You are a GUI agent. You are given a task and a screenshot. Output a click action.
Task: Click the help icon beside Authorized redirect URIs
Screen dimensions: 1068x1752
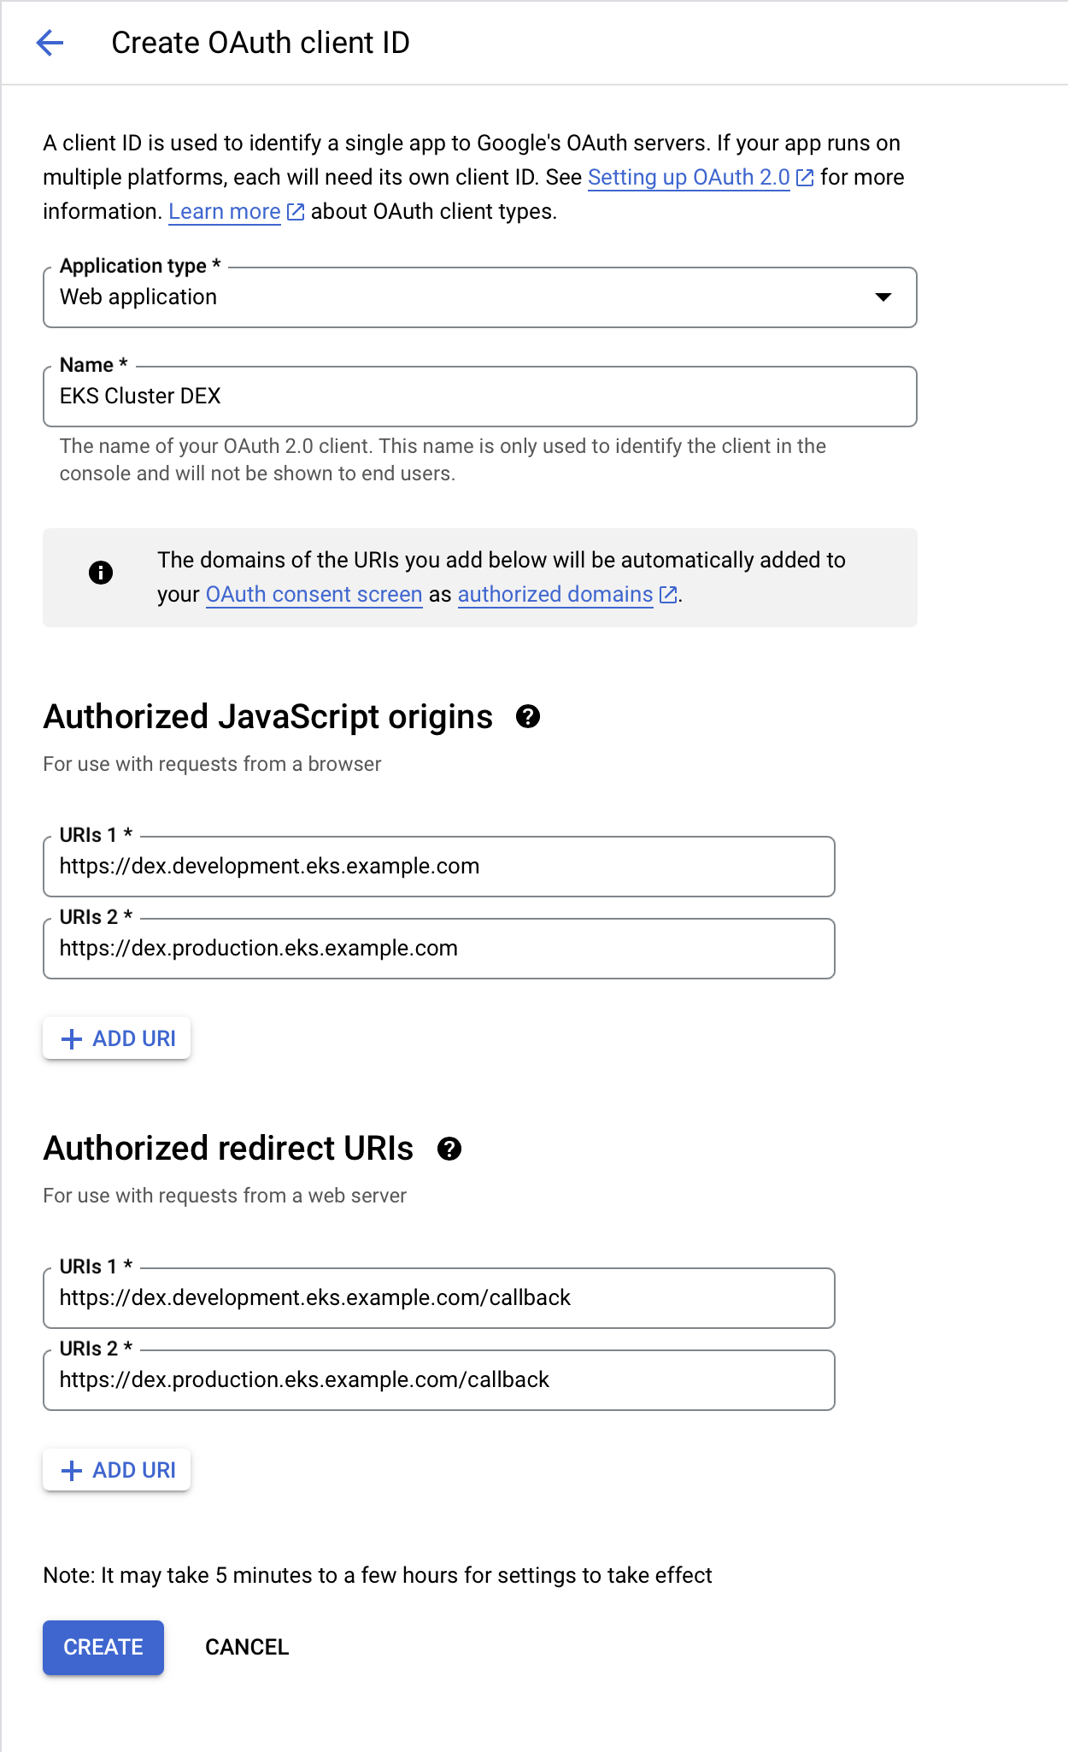[x=450, y=1149]
